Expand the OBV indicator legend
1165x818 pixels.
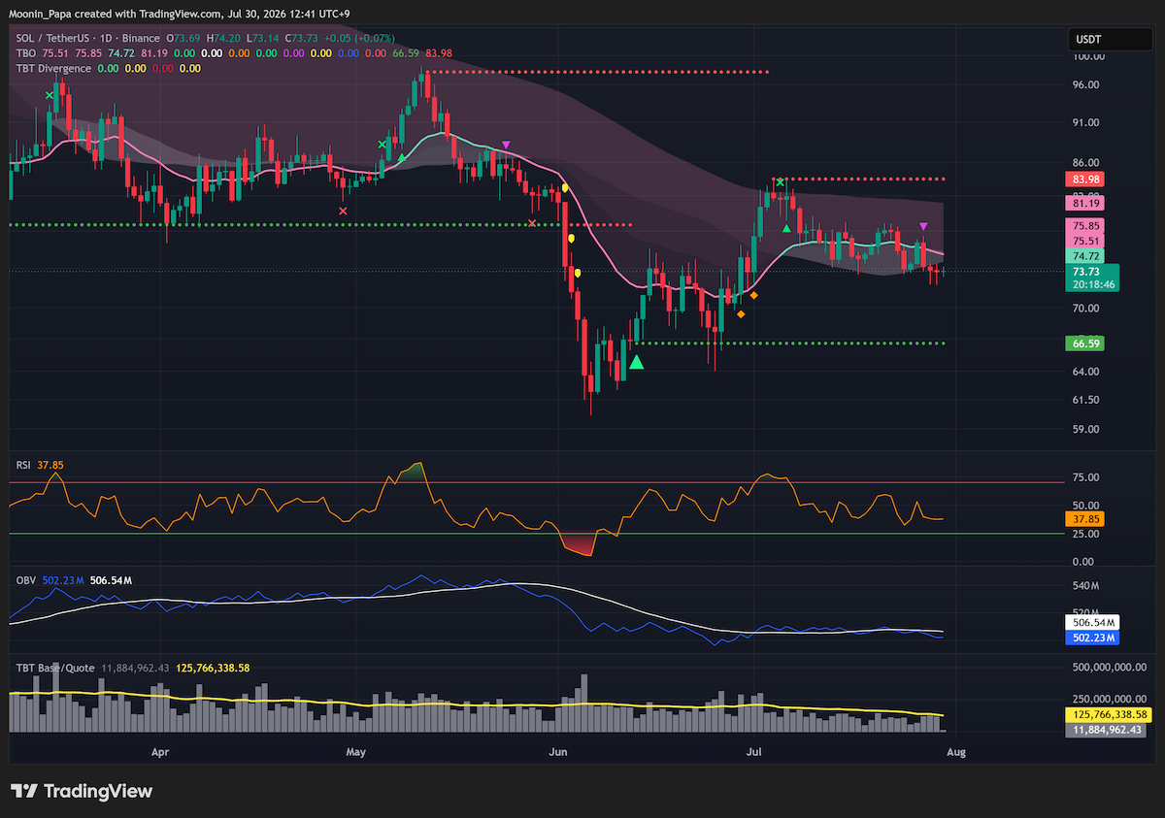click(x=26, y=580)
